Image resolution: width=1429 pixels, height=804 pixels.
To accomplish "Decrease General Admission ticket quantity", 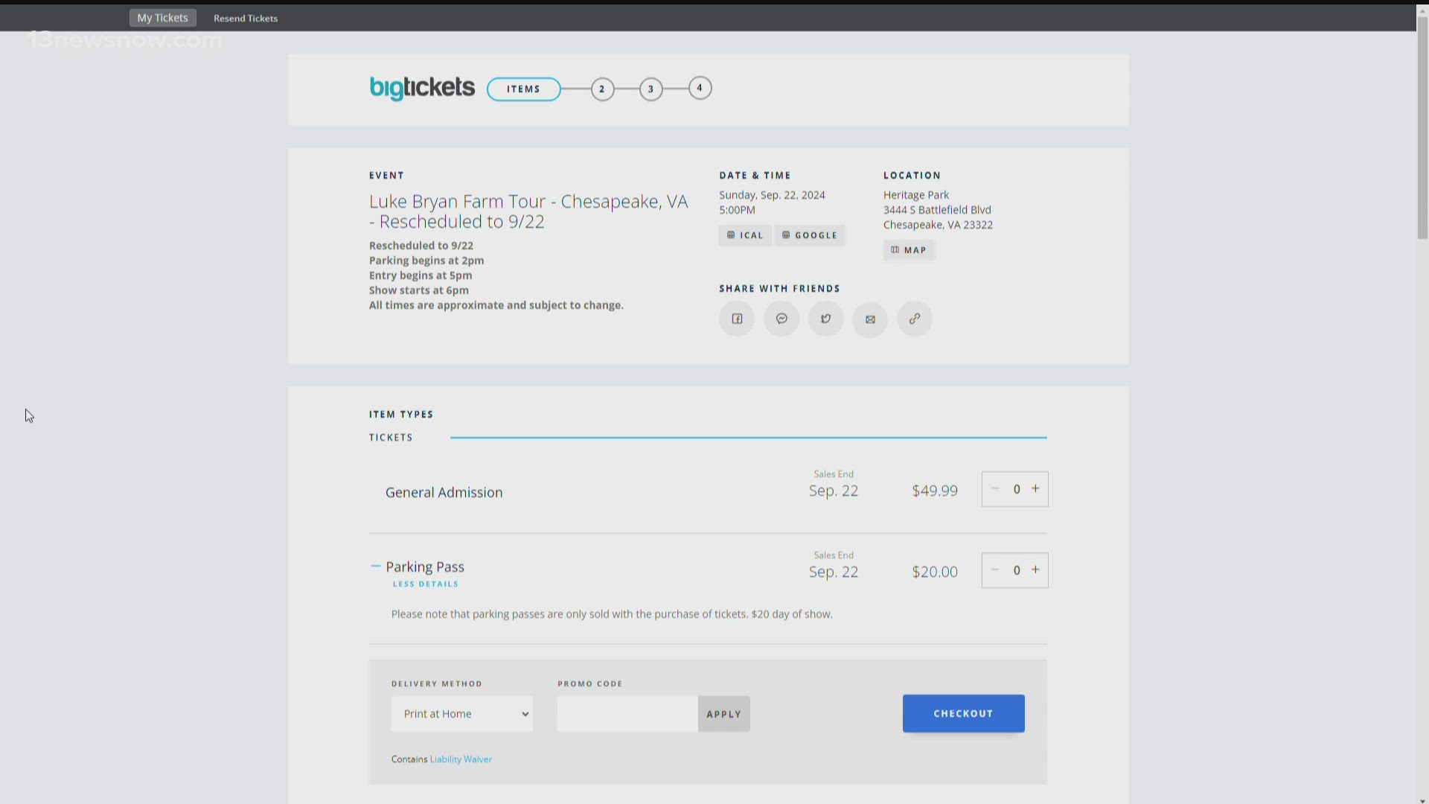I will (x=995, y=489).
